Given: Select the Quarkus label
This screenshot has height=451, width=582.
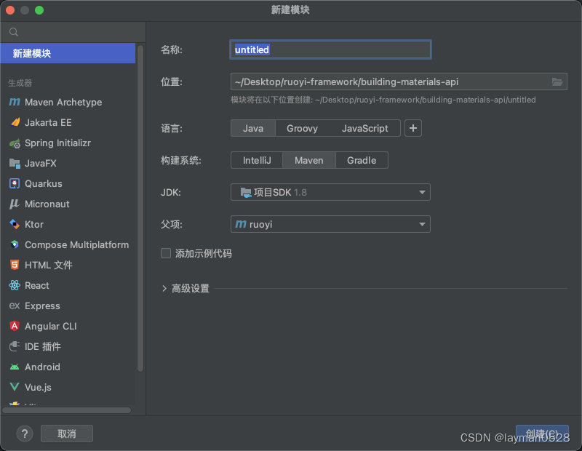Looking at the screenshot, I should click(x=44, y=183).
